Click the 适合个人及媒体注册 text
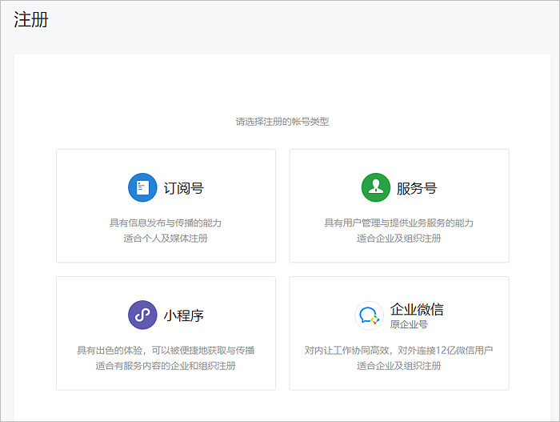Screen dimensions: 560x422 (x=166, y=238)
